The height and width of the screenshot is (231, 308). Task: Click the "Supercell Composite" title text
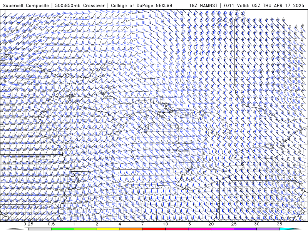pos(26,5)
